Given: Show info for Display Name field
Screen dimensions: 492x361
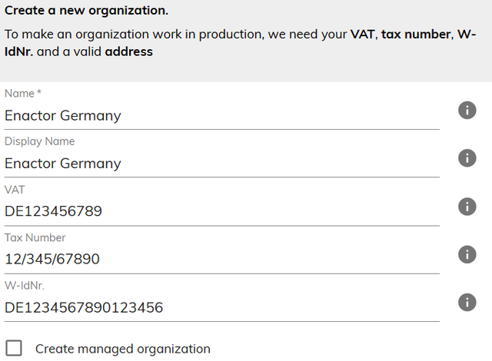Looking at the screenshot, I should click(x=467, y=157).
